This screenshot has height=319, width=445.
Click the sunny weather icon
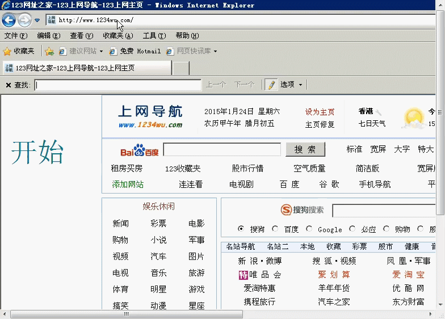[414, 118]
